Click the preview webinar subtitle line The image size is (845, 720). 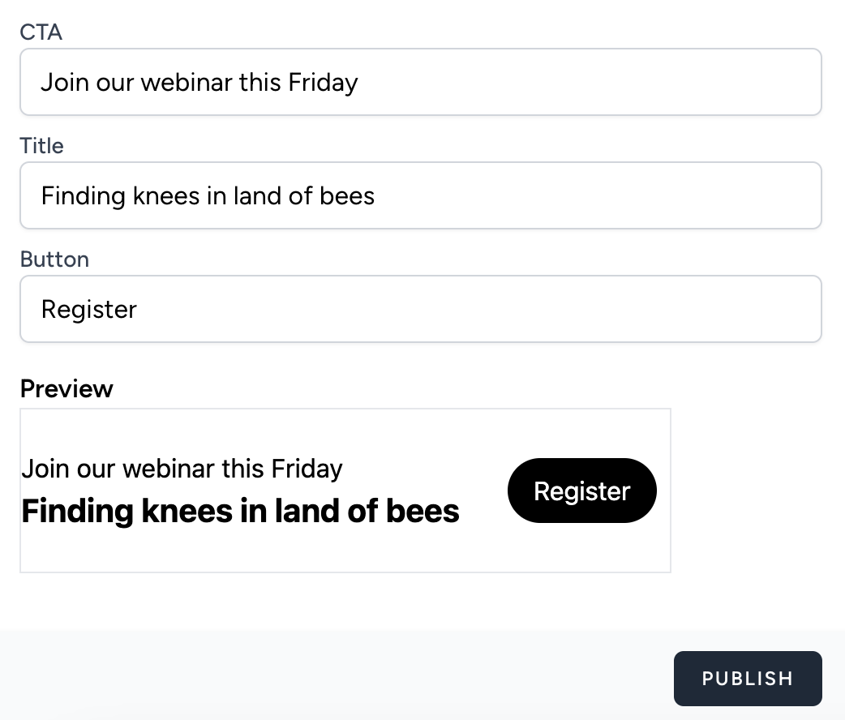click(x=182, y=468)
